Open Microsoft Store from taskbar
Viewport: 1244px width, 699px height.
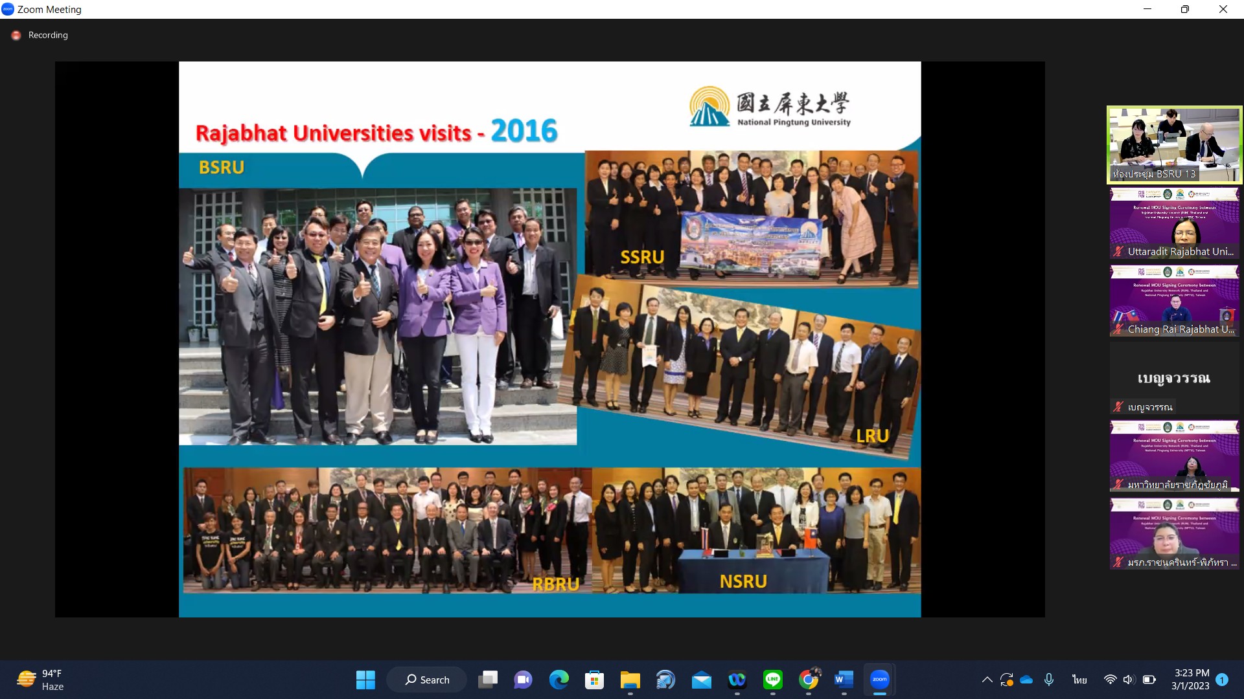point(594,680)
